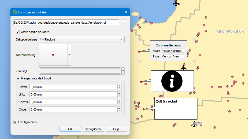Open the Randstijl dropdown arrow

point(123,71)
